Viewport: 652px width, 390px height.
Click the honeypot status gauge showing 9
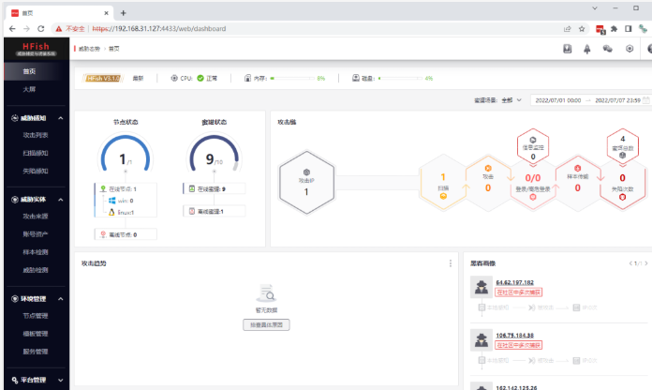[x=215, y=153]
